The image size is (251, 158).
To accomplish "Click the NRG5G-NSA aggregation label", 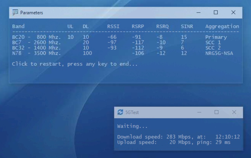I will pos(219,53).
